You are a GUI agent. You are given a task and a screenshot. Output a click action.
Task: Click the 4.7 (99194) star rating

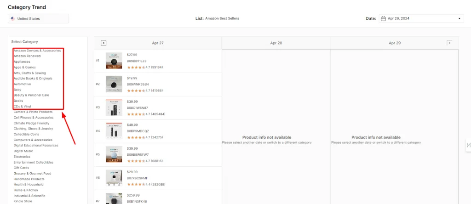[x=145, y=67]
